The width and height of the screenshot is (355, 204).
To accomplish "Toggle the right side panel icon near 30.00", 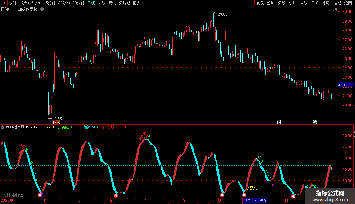I will point(335,9).
